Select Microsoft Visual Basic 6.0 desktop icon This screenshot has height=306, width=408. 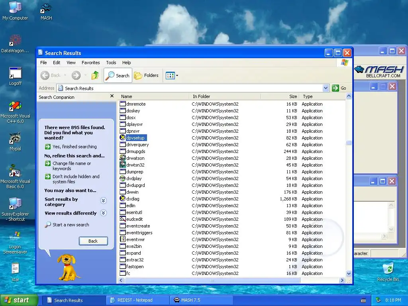point(15,177)
